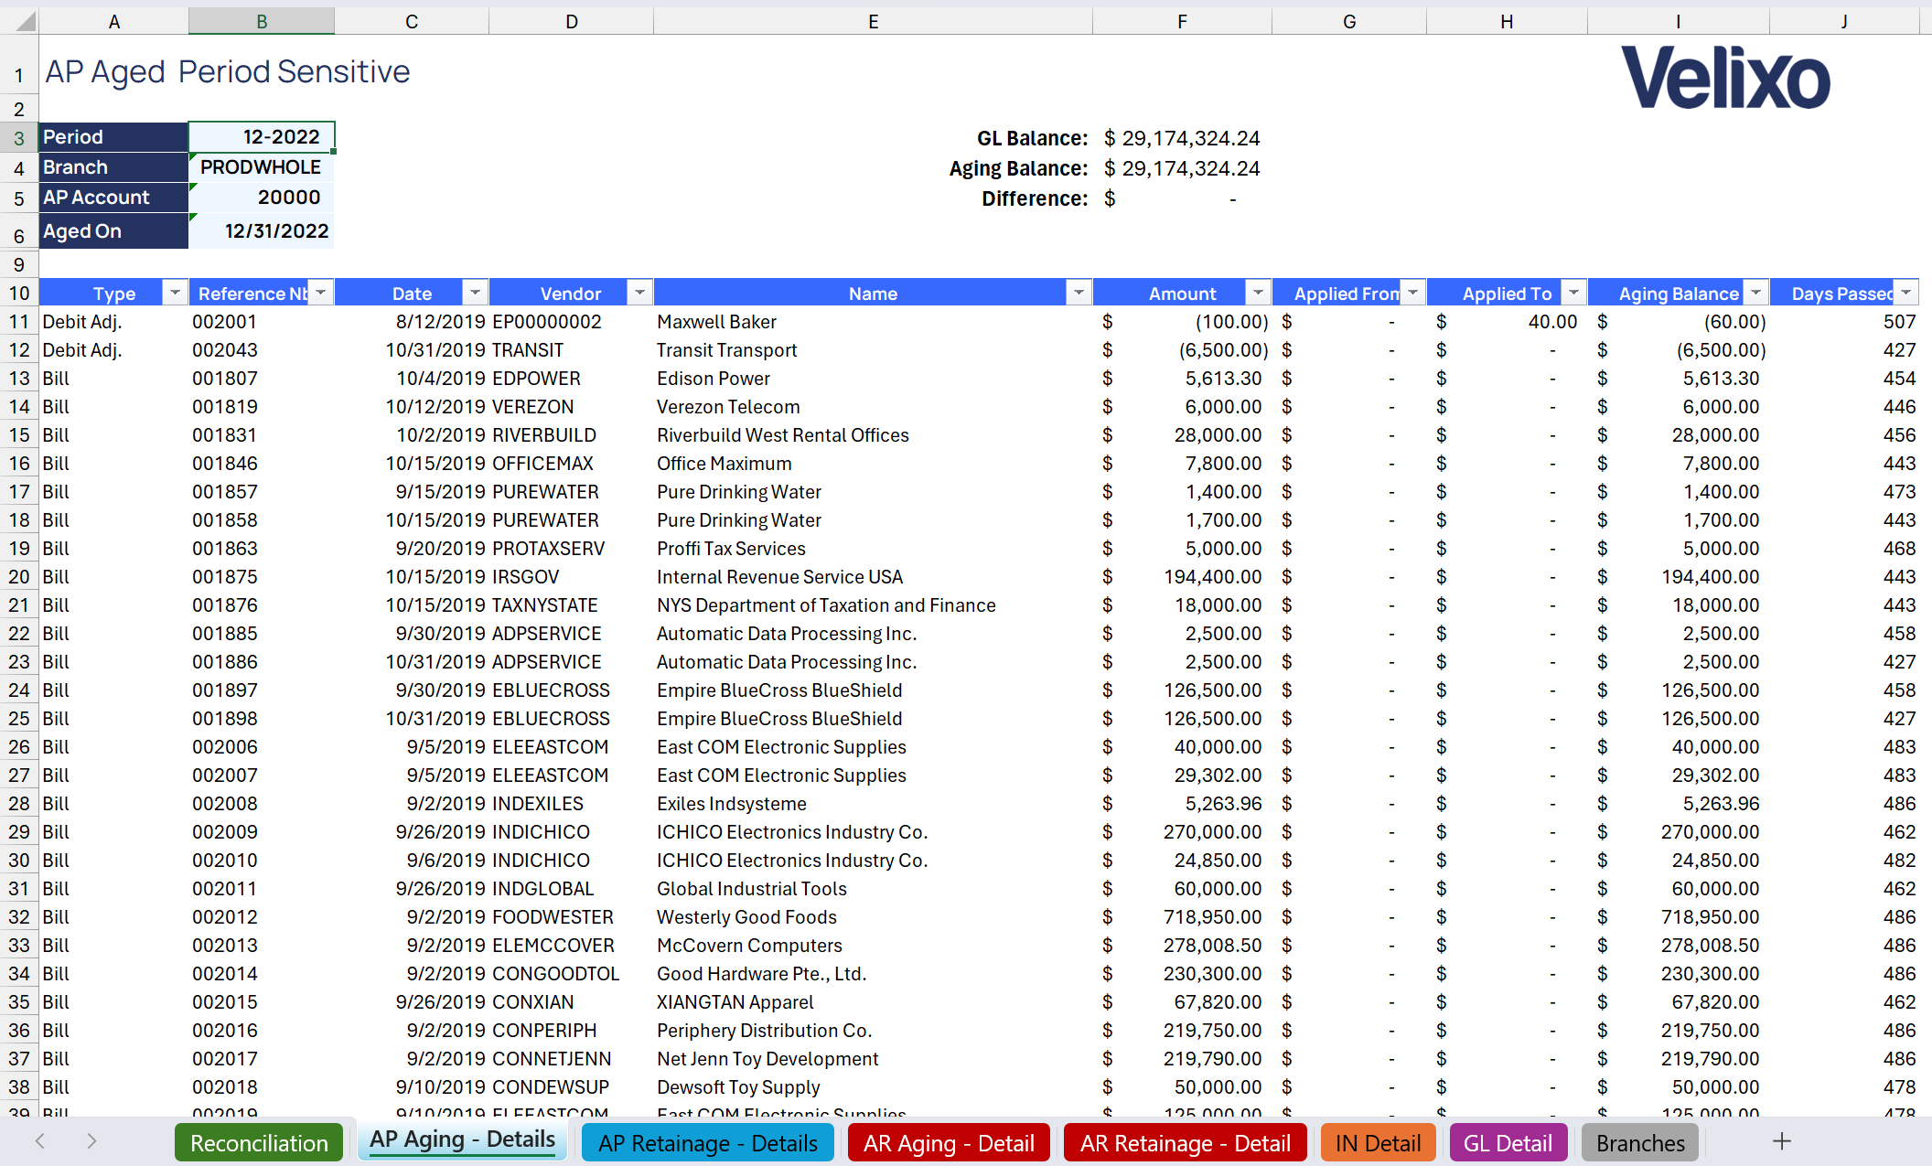Go to previous sheet tabs with left arrow

[40, 1140]
